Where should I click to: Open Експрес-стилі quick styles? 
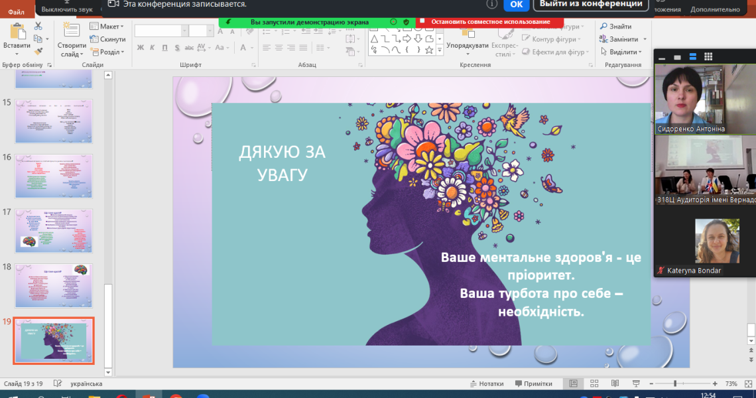[x=504, y=42]
